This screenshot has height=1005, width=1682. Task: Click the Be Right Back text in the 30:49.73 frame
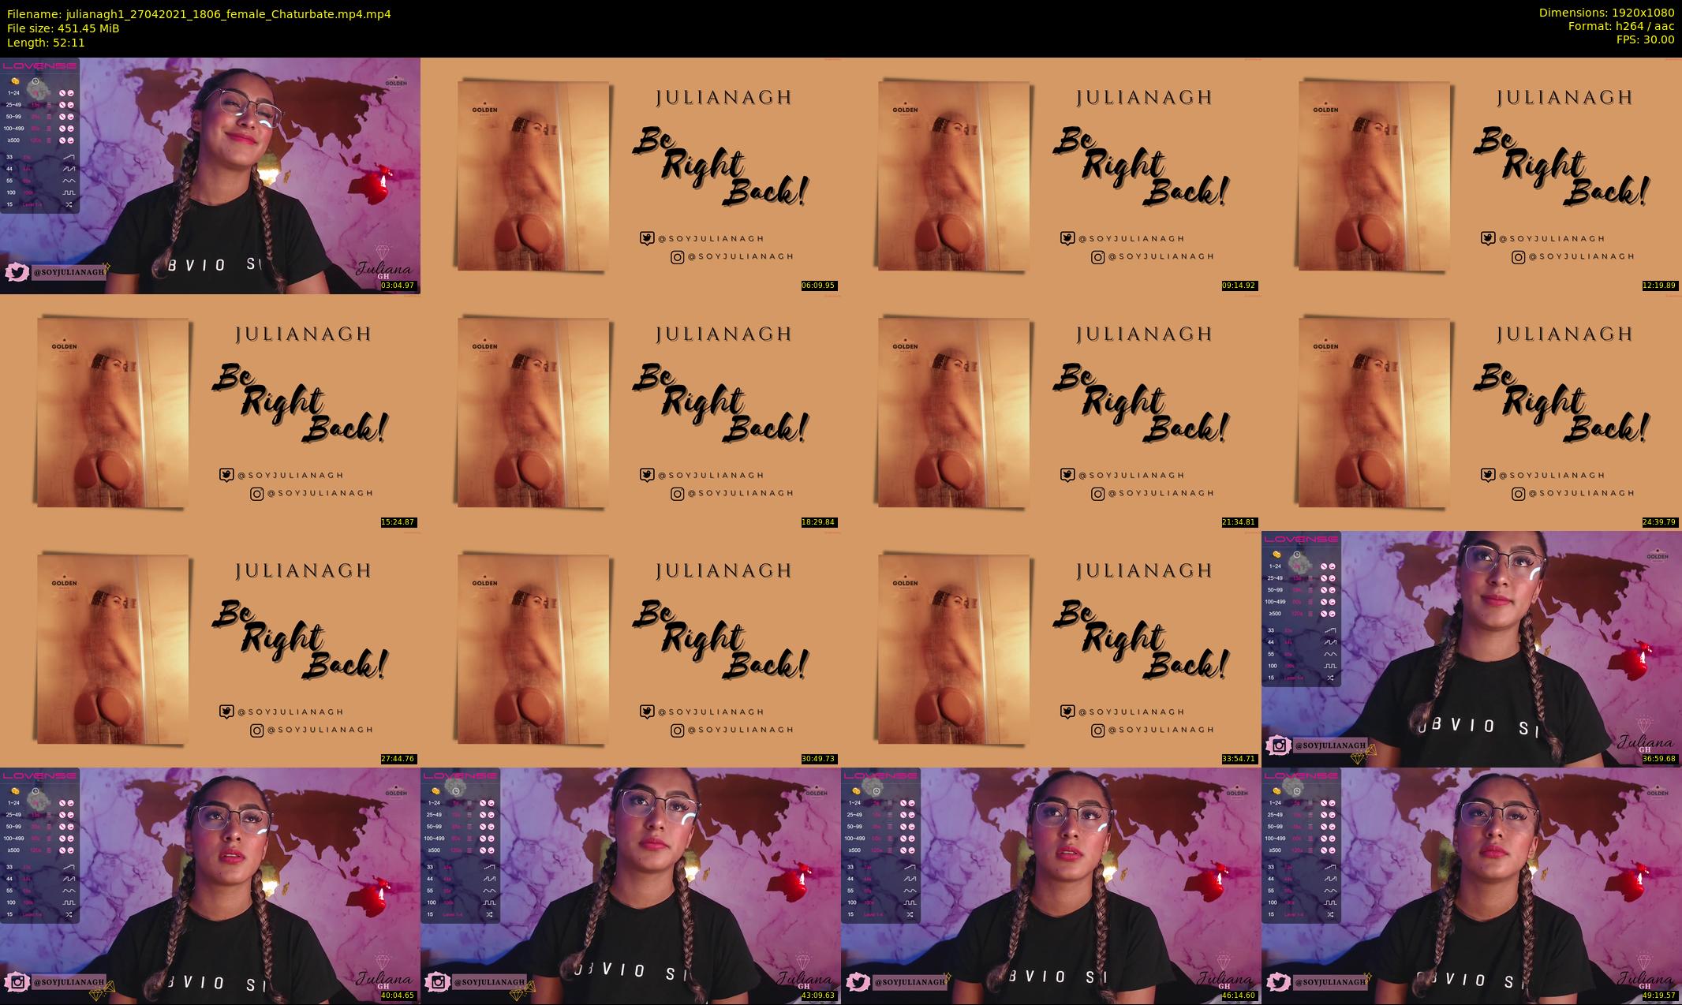pos(720,639)
